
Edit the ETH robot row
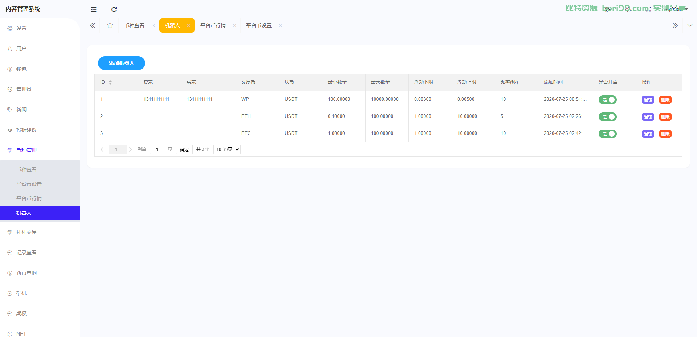(648, 117)
